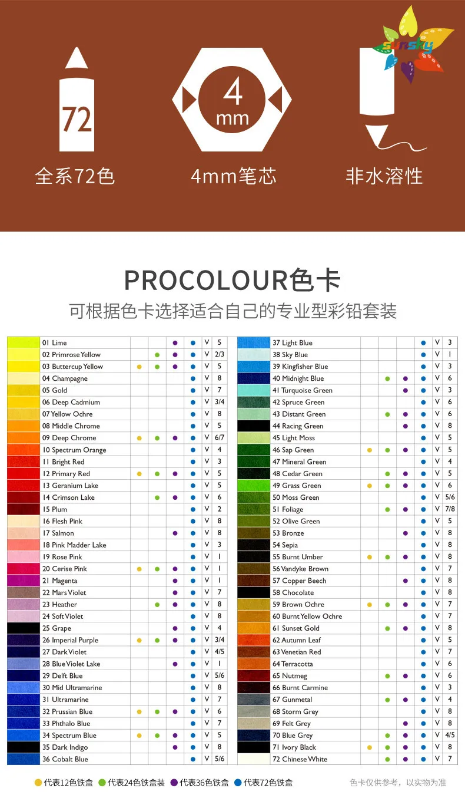Click the '26 Imperial Purple' label

(x=70, y=640)
